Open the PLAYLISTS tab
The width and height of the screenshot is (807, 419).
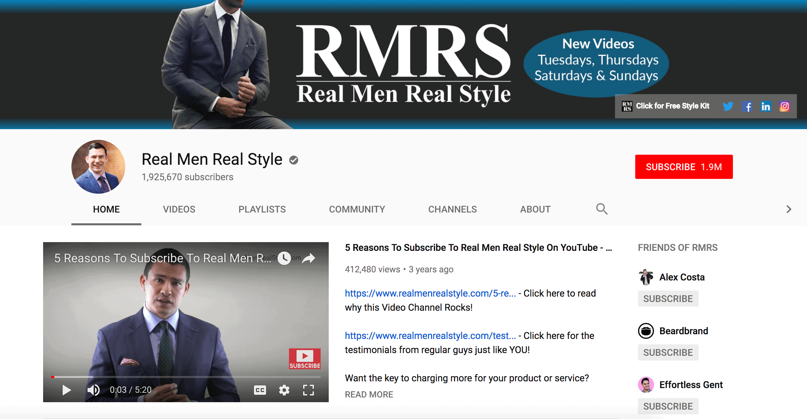point(262,209)
